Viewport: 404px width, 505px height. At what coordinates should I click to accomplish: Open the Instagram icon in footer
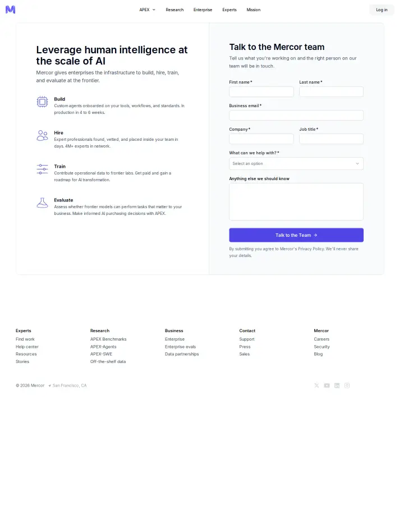347,385
